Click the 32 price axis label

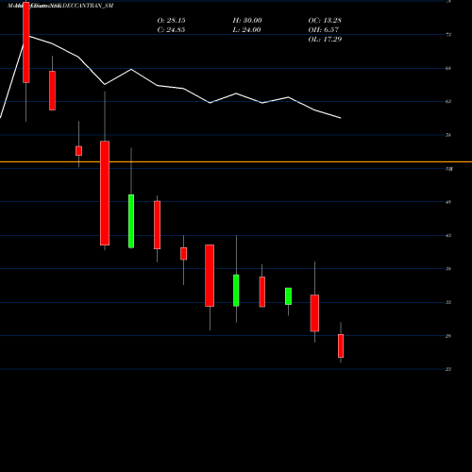pyautogui.click(x=448, y=302)
